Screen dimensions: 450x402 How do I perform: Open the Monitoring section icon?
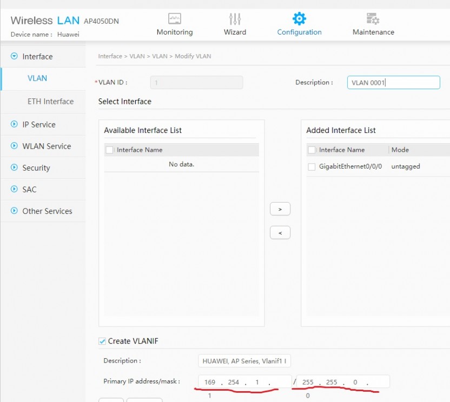pyautogui.click(x=174, y=19)
